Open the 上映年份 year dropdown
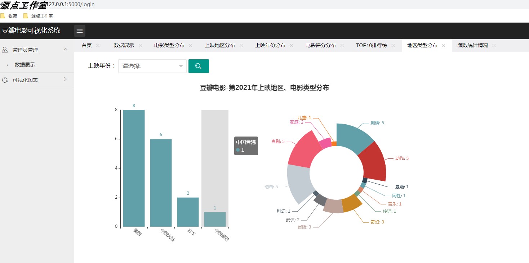The width and height of the screenshot is (529, 263). coord(152,66)
